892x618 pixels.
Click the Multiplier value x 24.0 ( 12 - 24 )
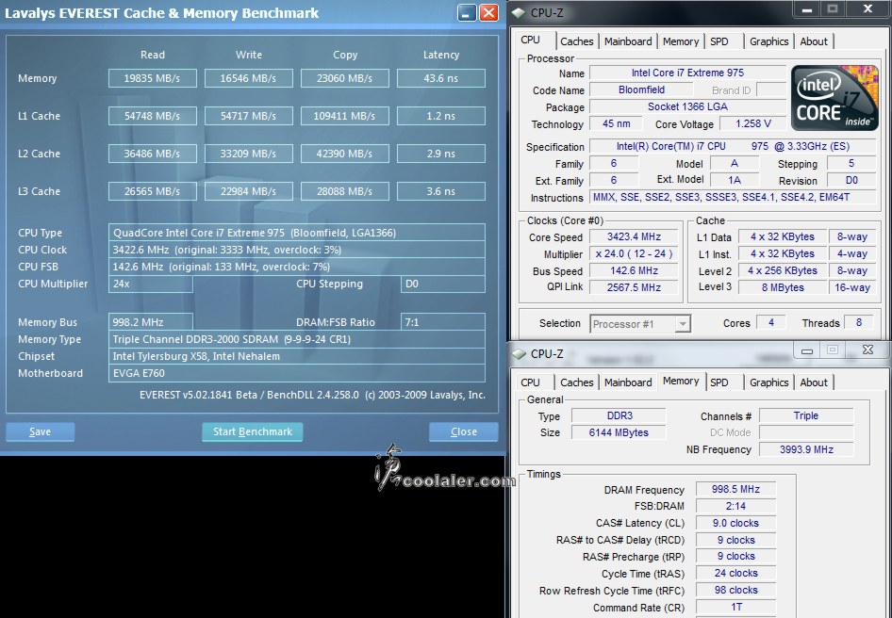634,254
